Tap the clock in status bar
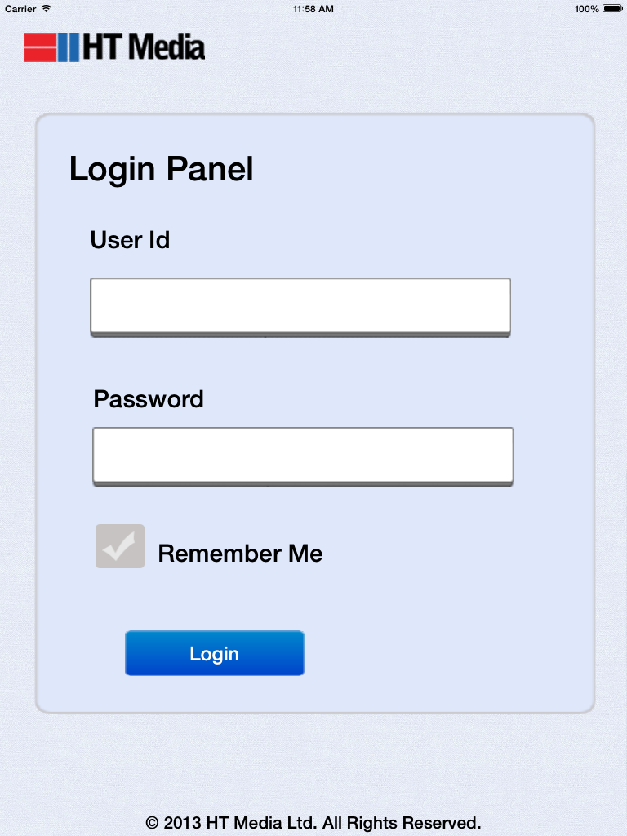 tap(313, 9)
